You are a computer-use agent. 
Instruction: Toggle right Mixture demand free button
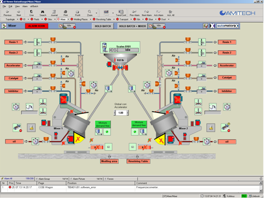(139, 124)
